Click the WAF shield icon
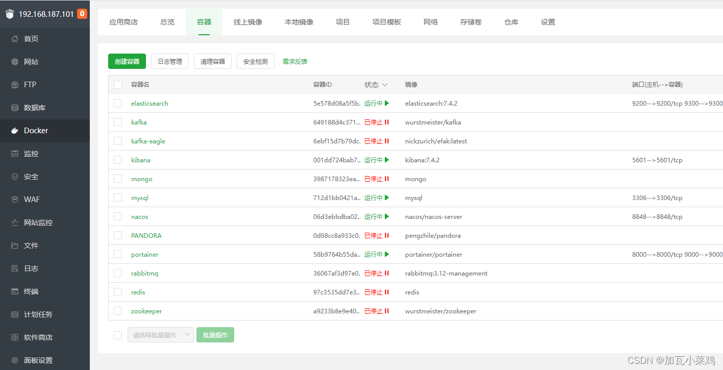723x370 pixels. (x=15, y=200)
